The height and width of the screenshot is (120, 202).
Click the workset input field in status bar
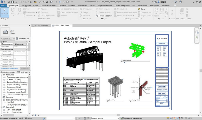(x=61, y=118)
